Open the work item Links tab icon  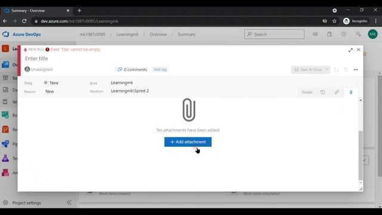click(337, 92)
